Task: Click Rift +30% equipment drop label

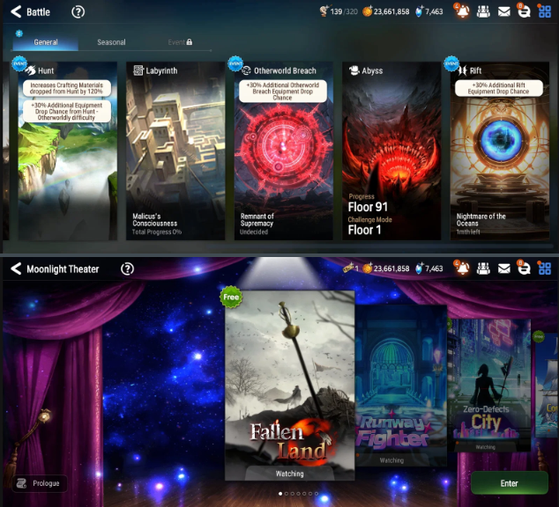Action: click(x=499, y=88)
